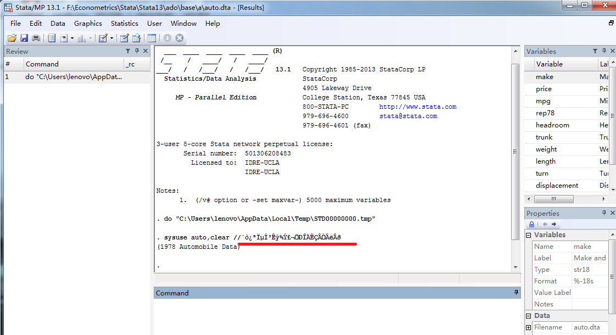616x335 pixels.
Task: Click the Properties previous variable arrow
Action: point(545,224)
